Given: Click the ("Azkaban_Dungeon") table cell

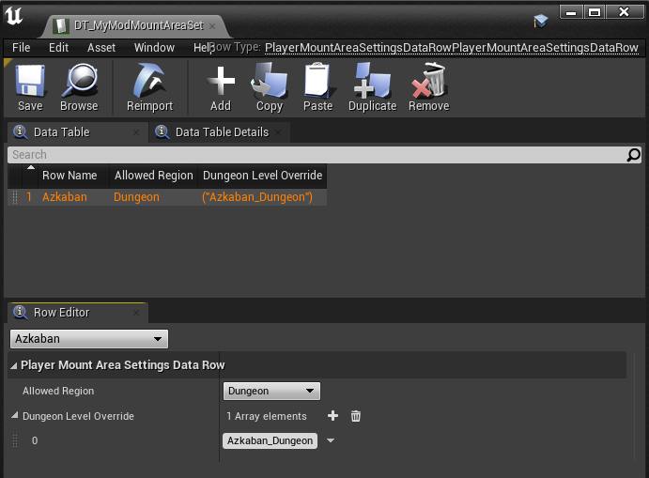Looking at the screenshot, I should click(x=257, y=197).
